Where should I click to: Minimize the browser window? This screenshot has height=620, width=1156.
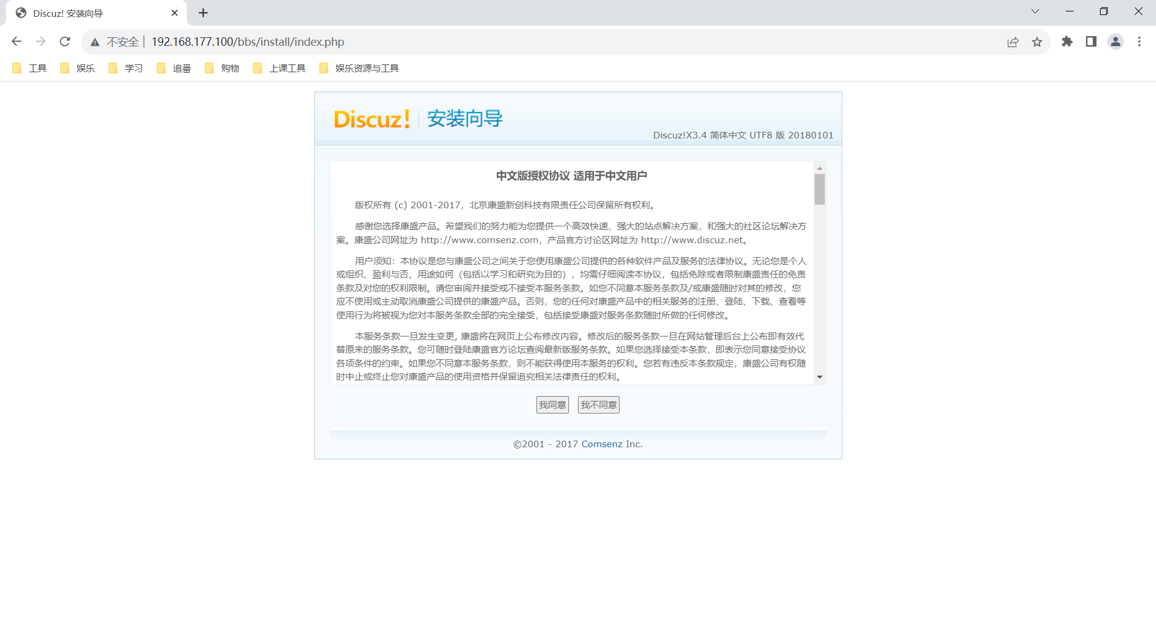tap(1069, 11)
